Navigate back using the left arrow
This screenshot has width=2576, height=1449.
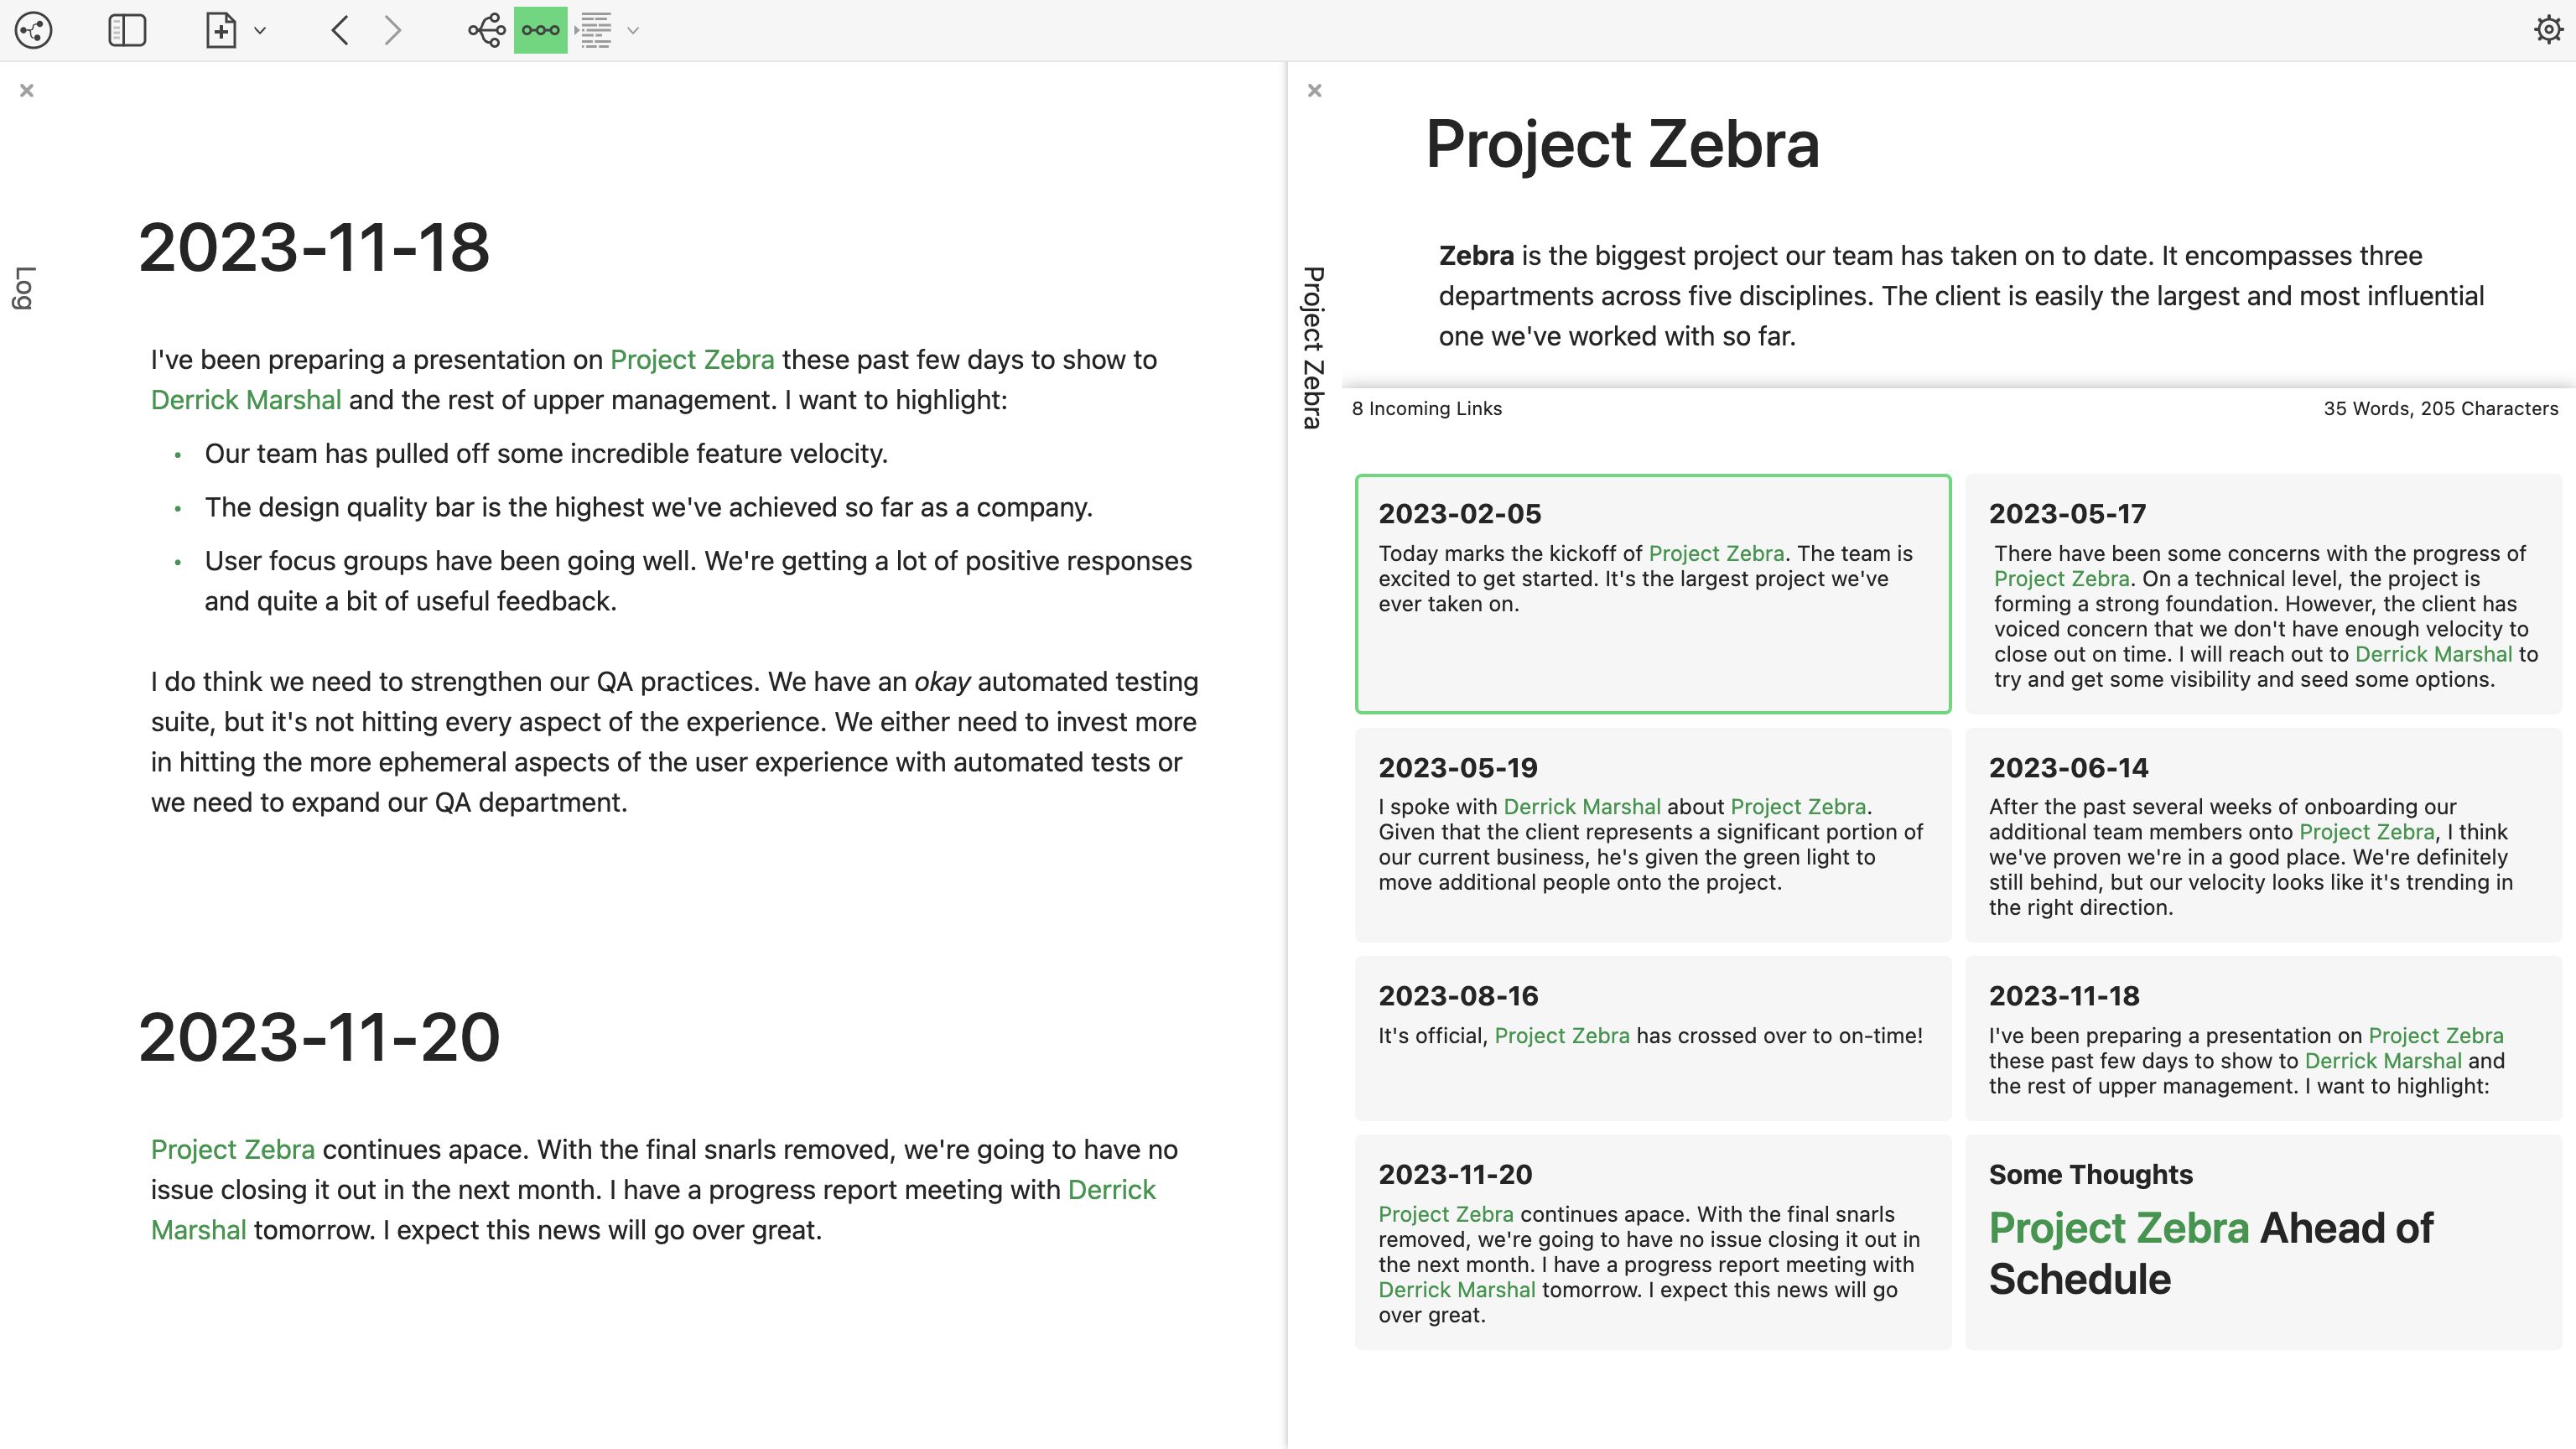point(339,30)
